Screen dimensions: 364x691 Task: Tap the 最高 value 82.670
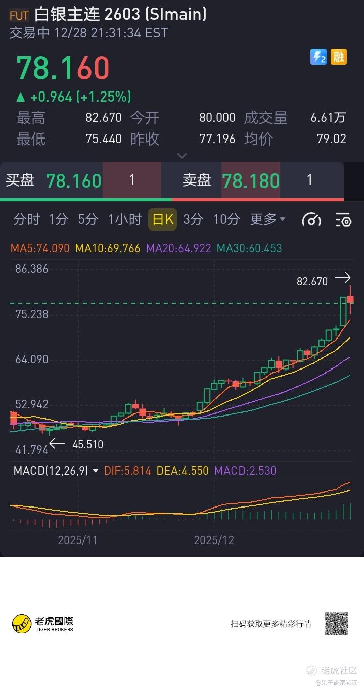point(104,118)
